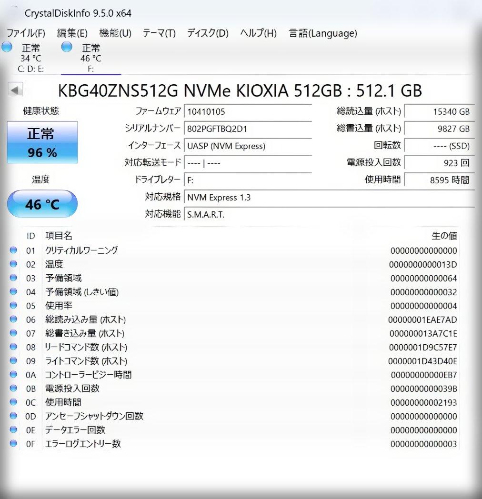Click total host writes value 9827 GB
Screen dimensions: 482x499
pos(440,129)
